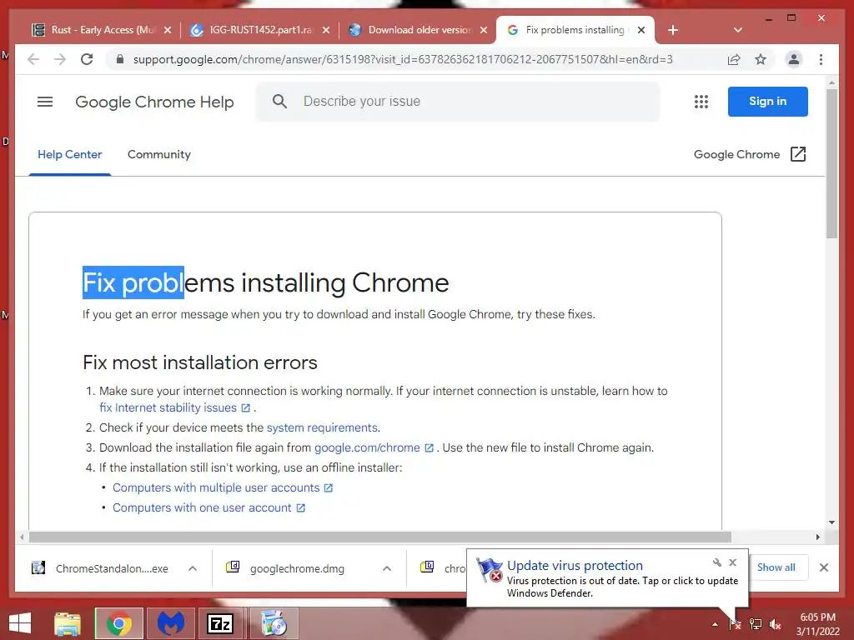Open the tab search chevron

(x=738, y=30)
